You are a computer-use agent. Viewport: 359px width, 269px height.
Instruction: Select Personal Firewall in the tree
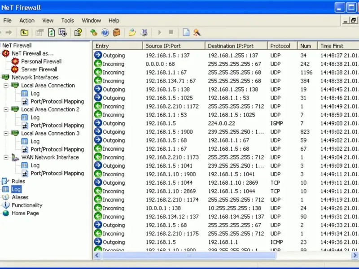coord(41,61)
